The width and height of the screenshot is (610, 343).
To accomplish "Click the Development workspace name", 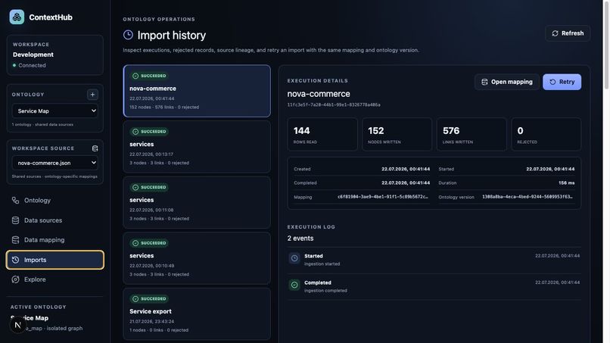I will point(33,55).
